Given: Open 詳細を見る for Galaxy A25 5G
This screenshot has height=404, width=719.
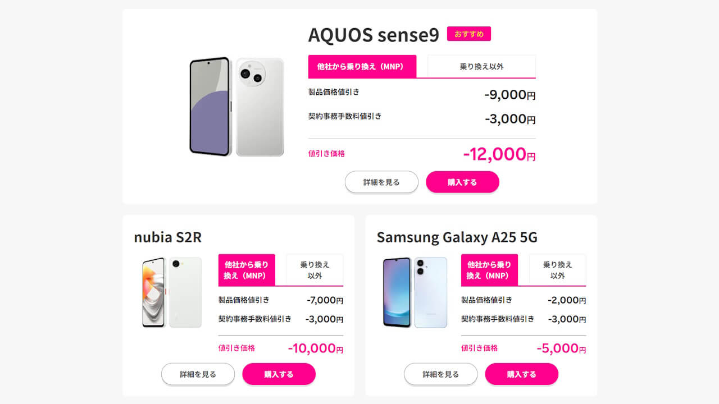Looking at the screenshot, I should pos(440,374).
